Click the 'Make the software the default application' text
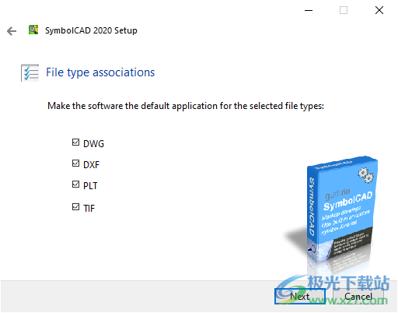 pos(186,106)
